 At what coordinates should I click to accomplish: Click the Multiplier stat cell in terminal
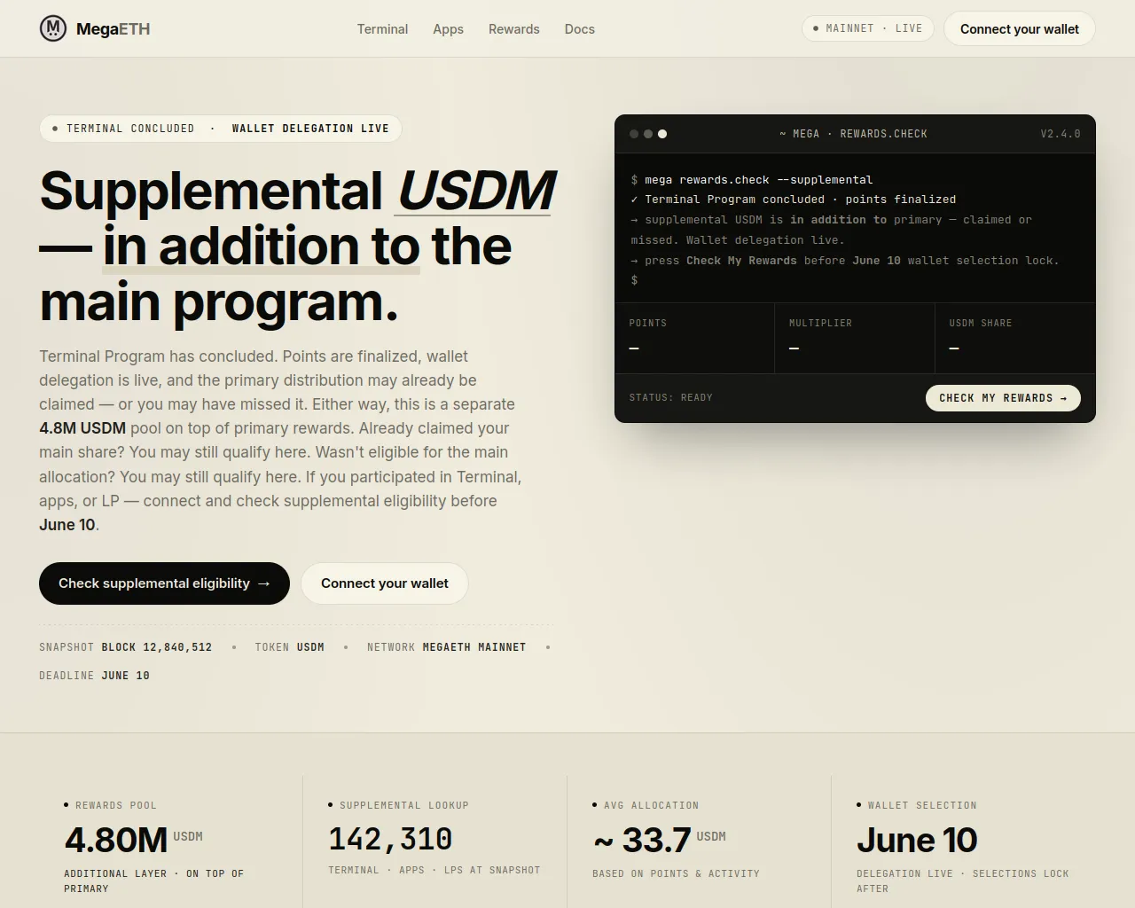855,338
